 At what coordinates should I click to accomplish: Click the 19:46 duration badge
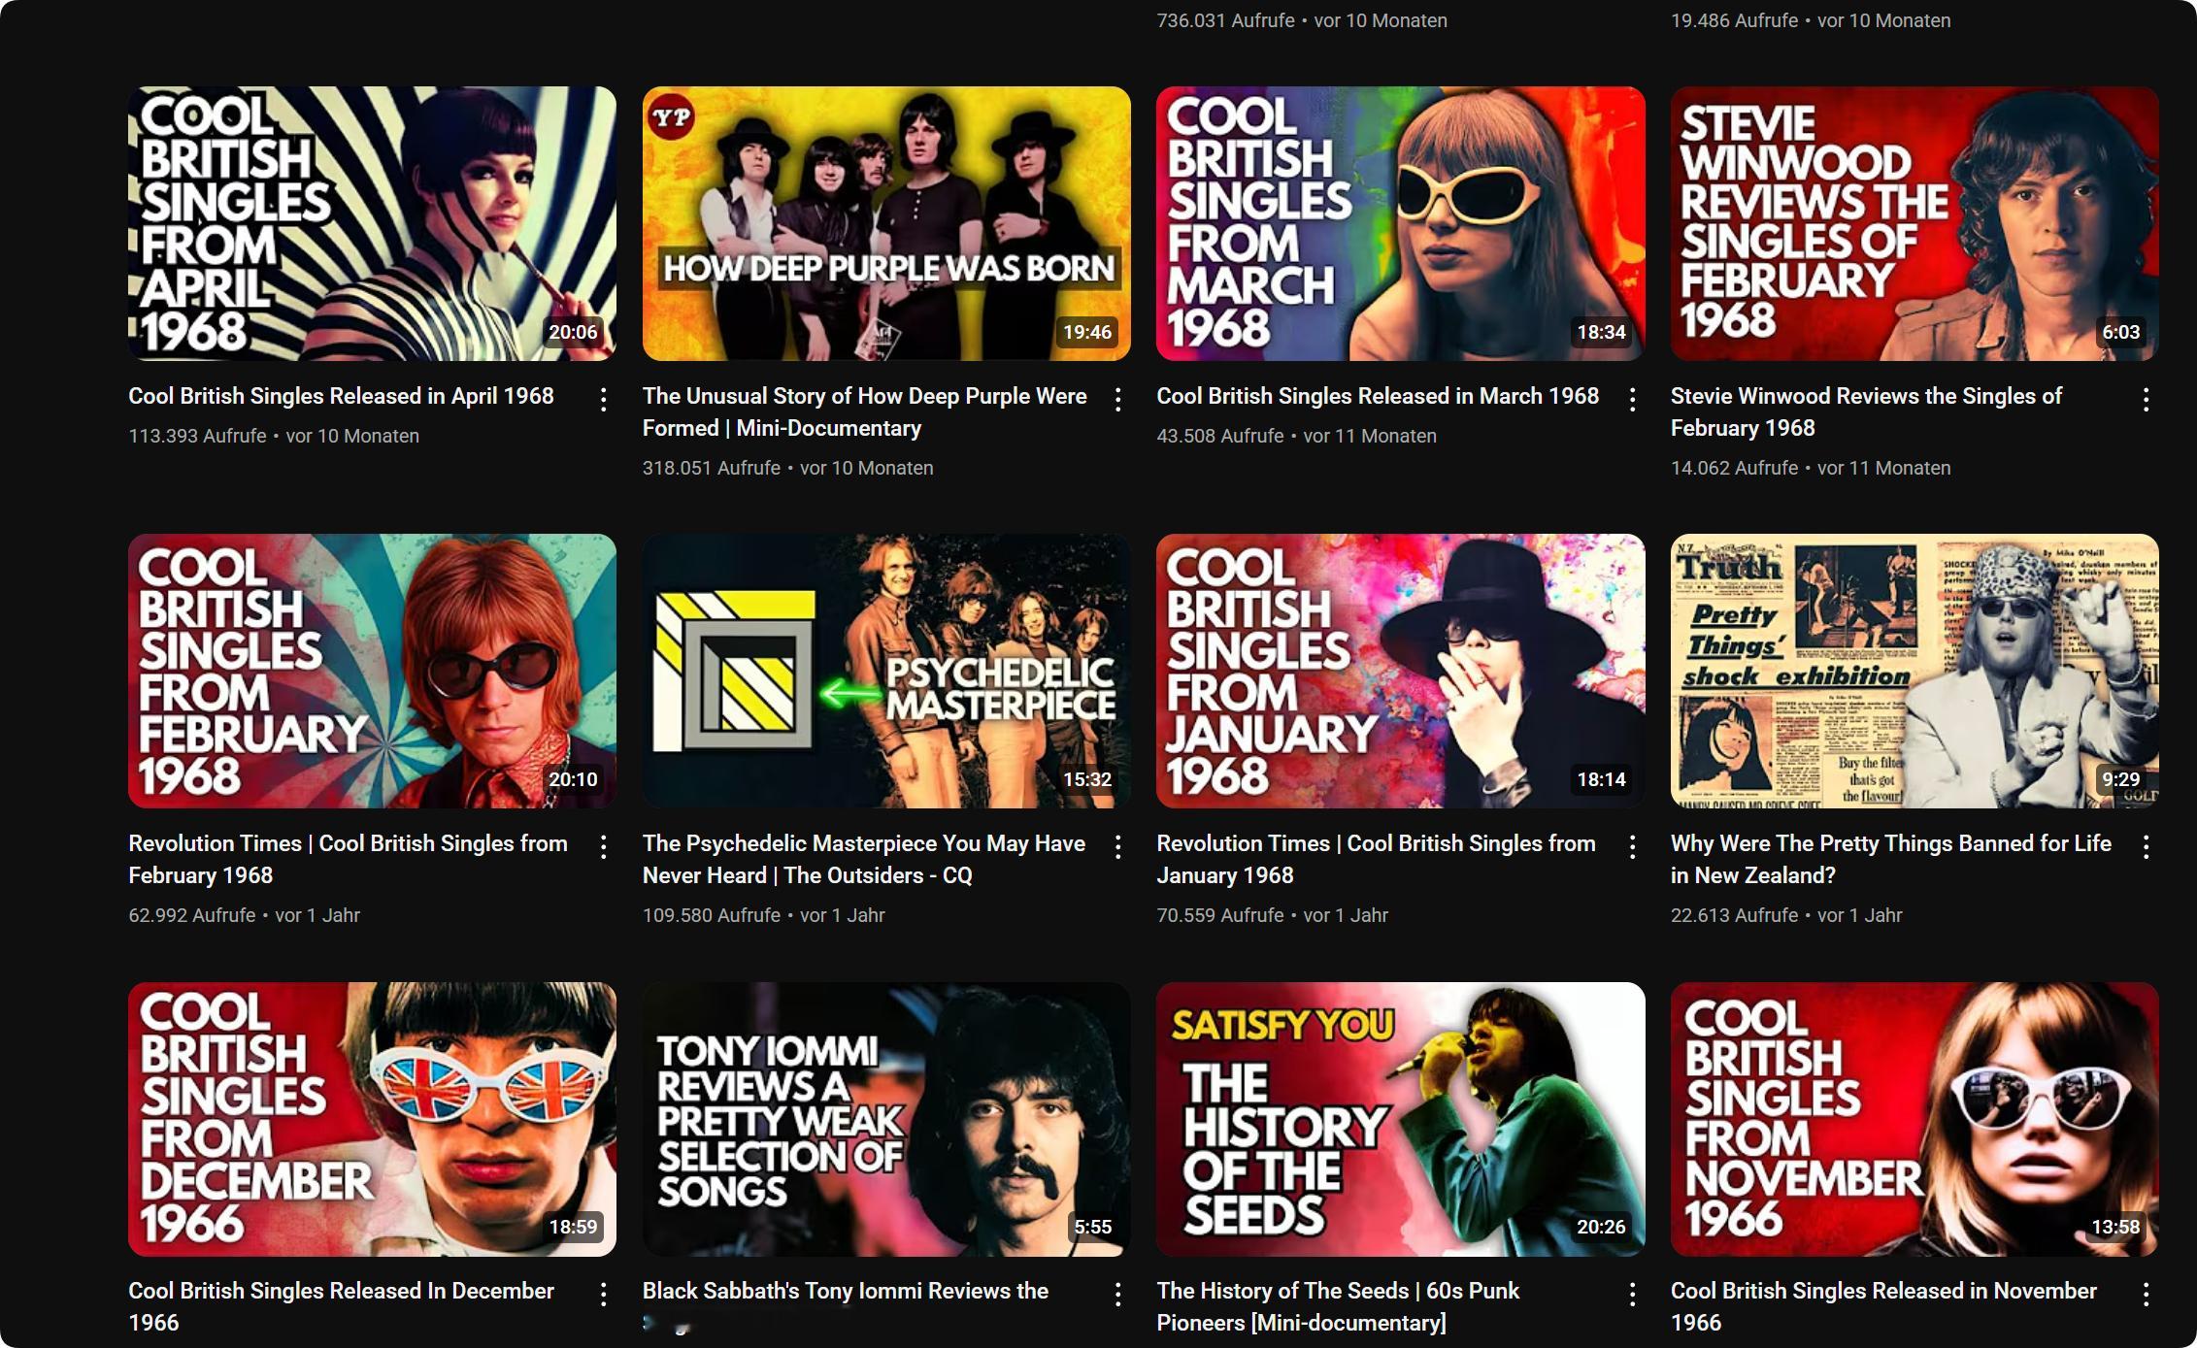coord(1087,332)
